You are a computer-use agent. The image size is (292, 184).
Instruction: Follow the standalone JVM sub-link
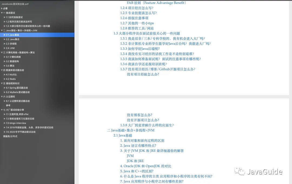(x=130, y=156)
